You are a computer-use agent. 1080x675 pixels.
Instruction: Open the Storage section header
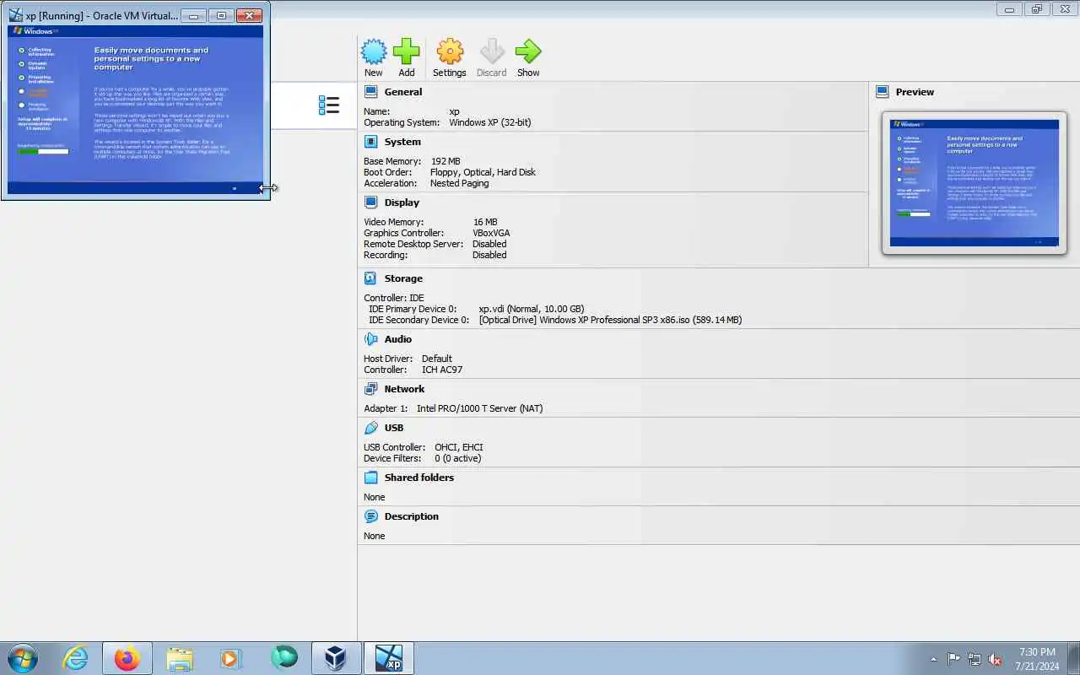pyautogui.click(x=403, y=278)
